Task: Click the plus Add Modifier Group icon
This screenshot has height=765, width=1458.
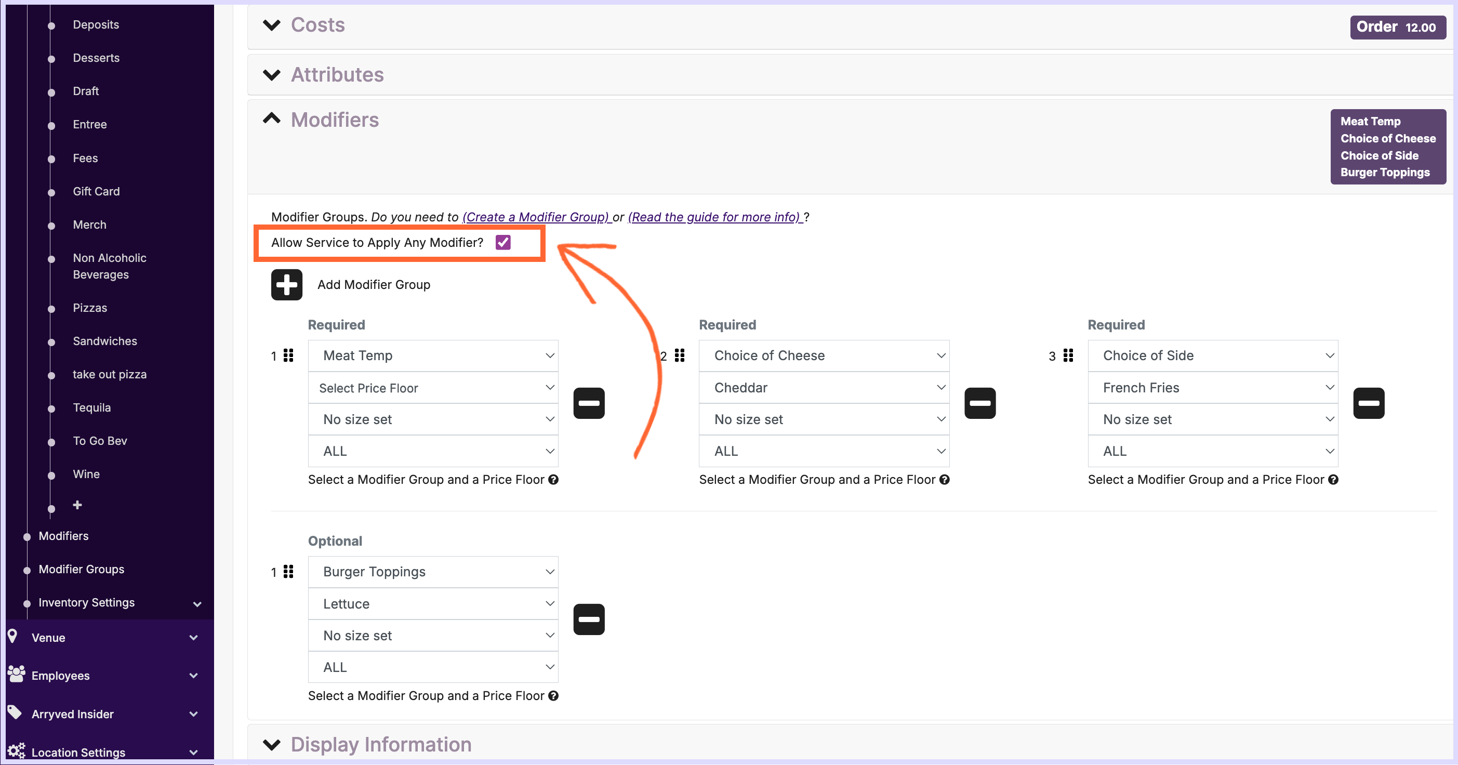Action: [286, 284]
